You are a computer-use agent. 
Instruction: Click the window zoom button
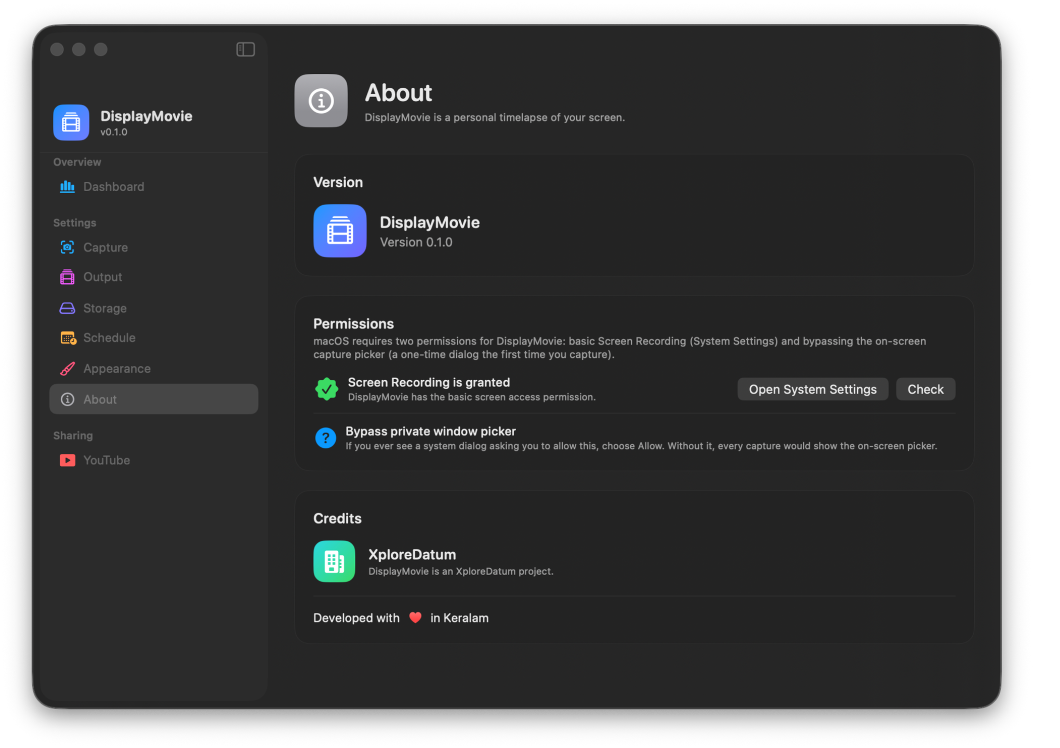pyautogui.click(x=101, y=49)
